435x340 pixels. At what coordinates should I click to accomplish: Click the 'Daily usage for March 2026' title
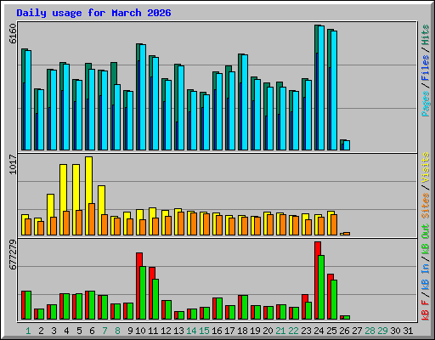[x=93, y=13]
